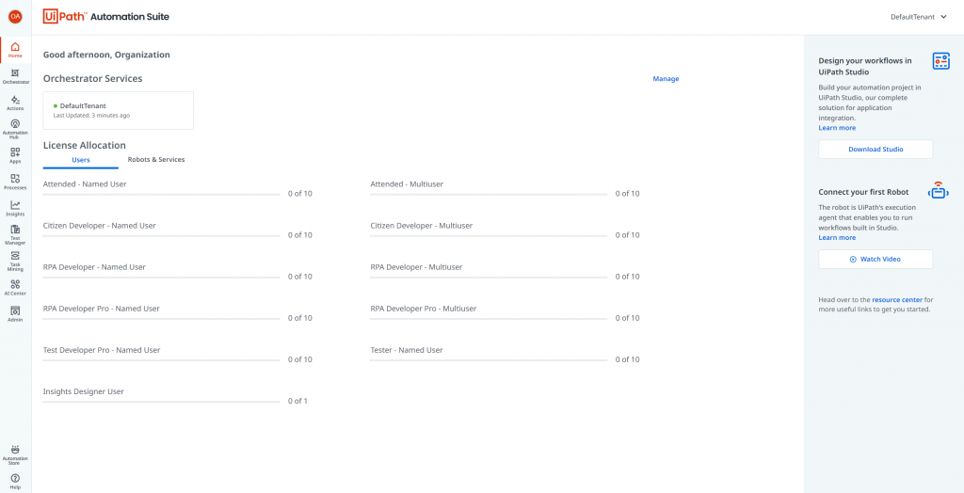Open Task Mining in sidebar
The width and height of the screenshot is (964, 493).
(x=15, y=262)
